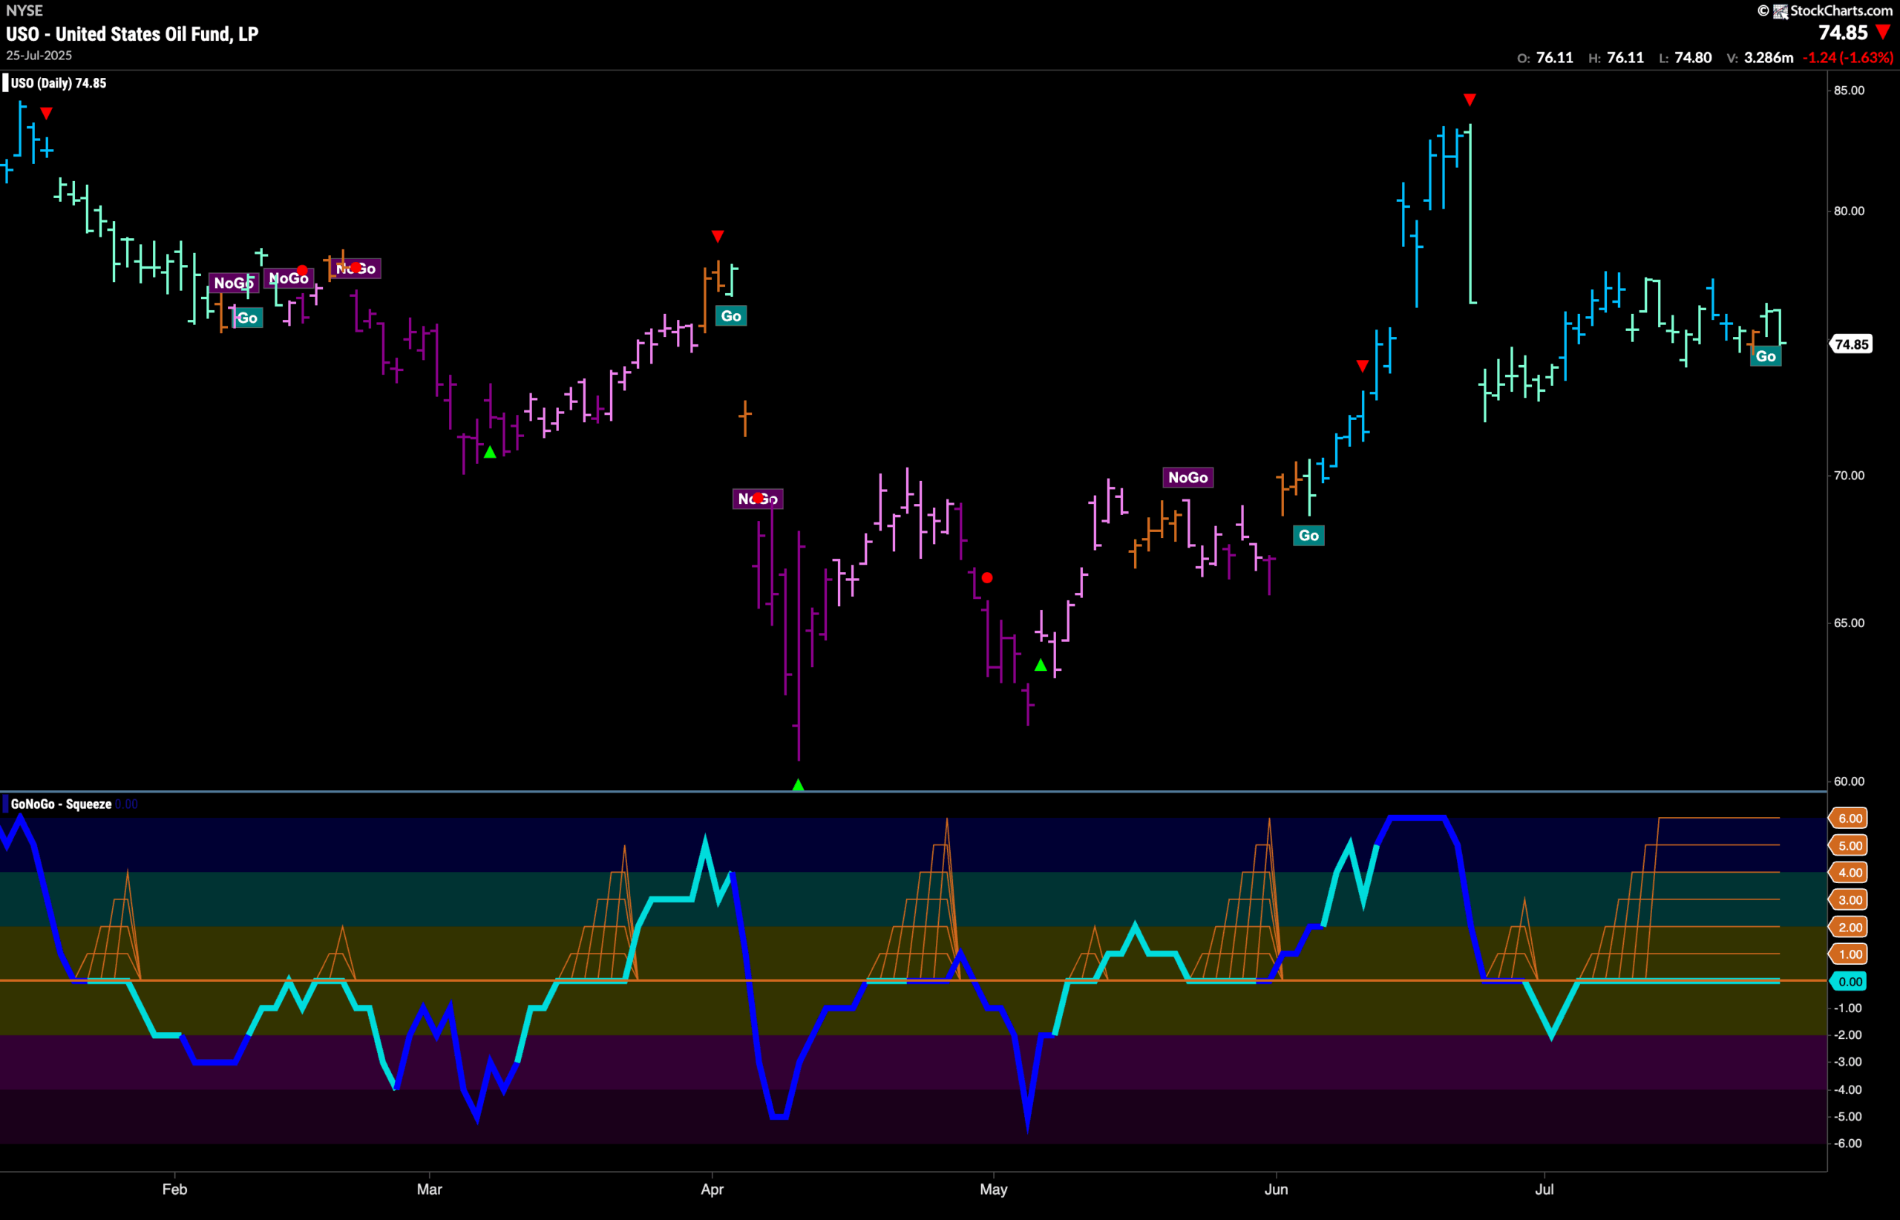Click the orange 6.00 oscillator scale label
1900x1220 pixels.
[1850, 819]
